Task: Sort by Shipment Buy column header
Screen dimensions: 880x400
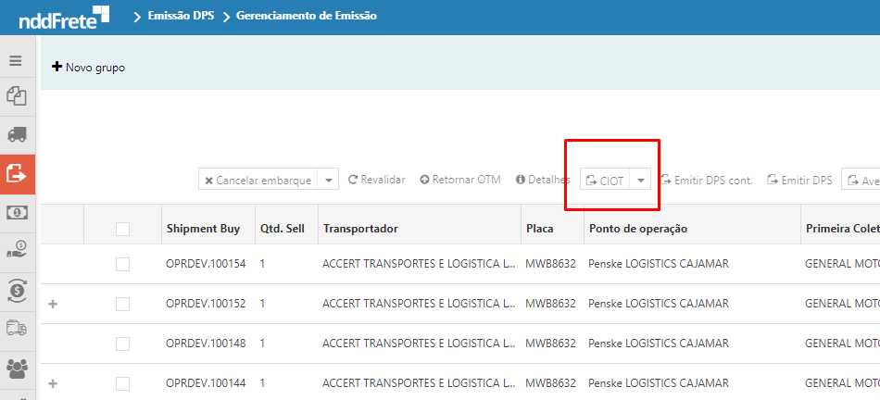Action: click(x=203, y=229)
